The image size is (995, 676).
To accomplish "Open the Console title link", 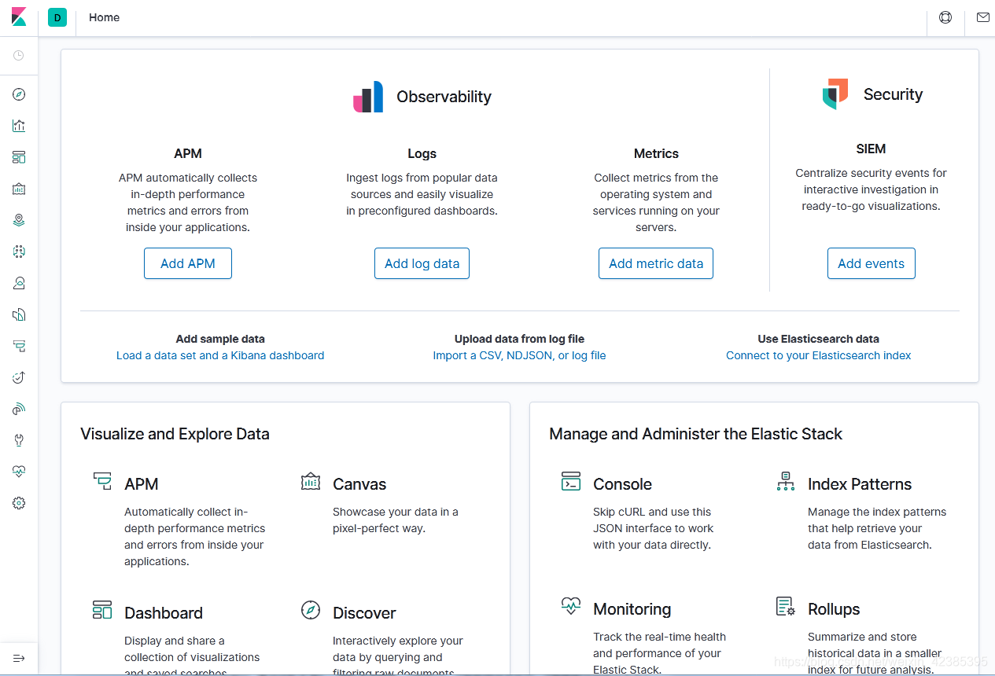I will click(622, 484).
